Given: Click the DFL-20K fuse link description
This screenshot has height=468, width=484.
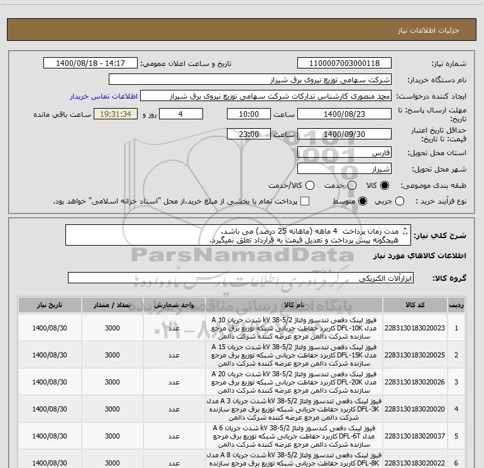Looking at the screenshot, I should coord(294,382).
